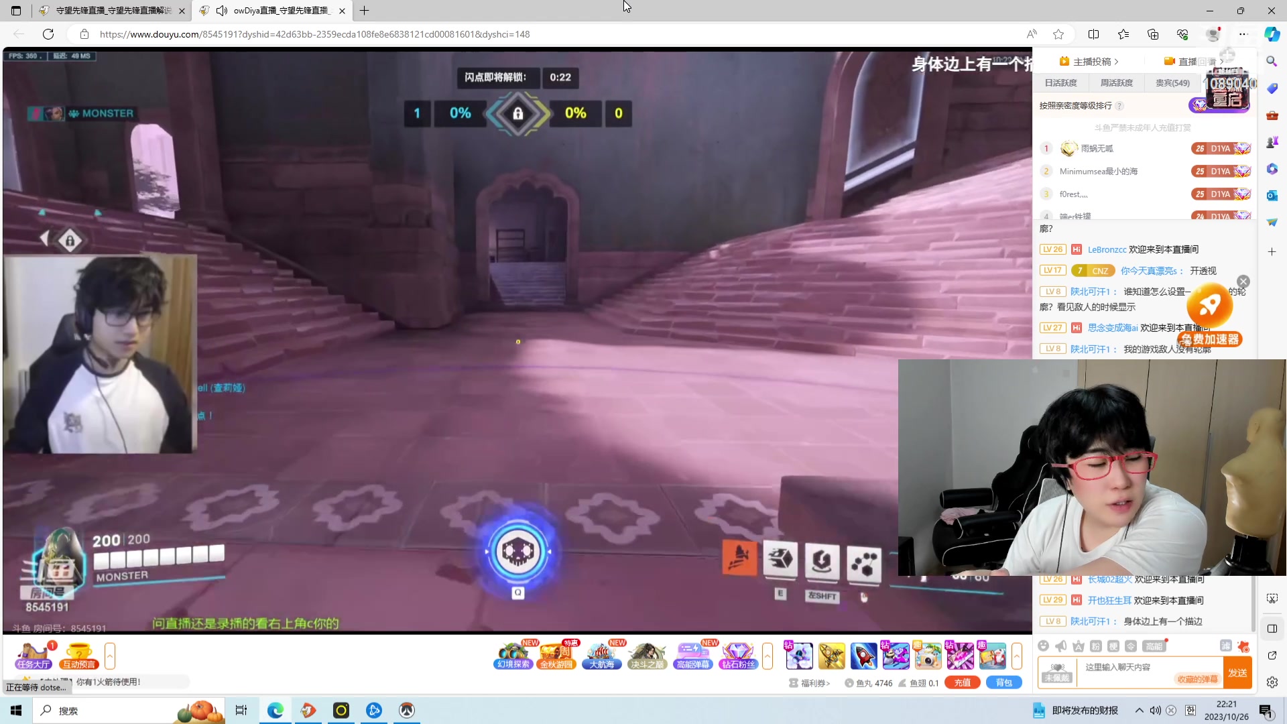The height and width of the screenshot is (724, 1287).
Task: Click the 令 command icon
Action: tap(1130, 646)
